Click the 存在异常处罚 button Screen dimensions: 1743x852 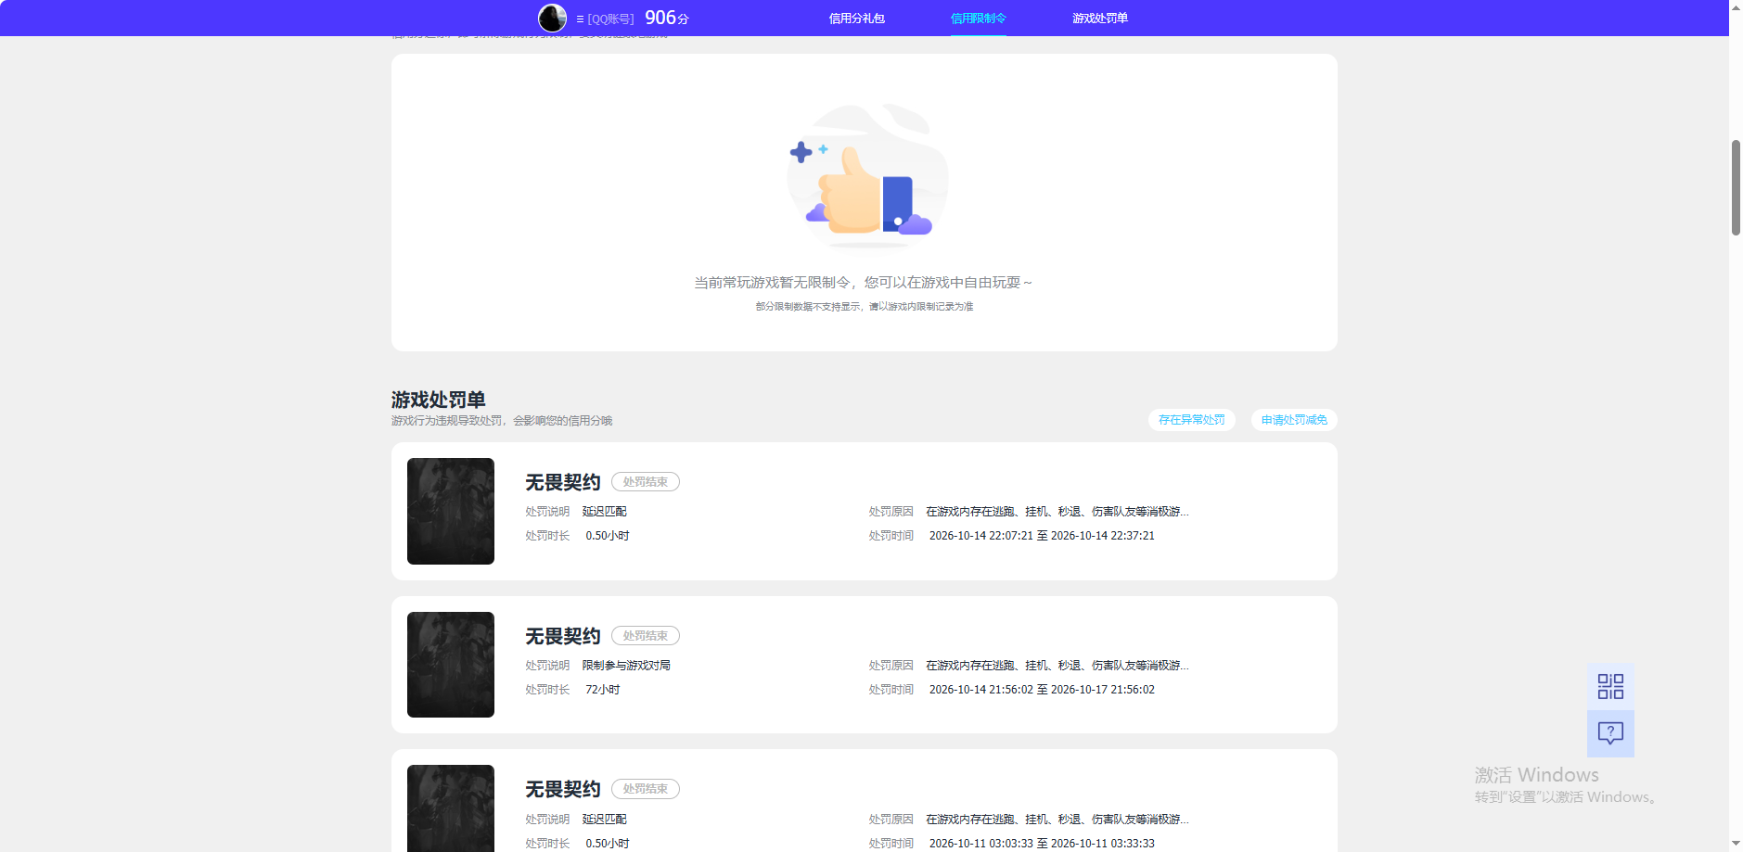click(x=1191, y=420)
